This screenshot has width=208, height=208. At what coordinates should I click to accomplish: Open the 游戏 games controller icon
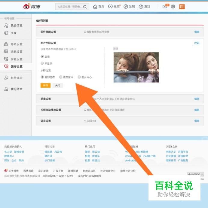pyautogui.click(x=141, y=7)
